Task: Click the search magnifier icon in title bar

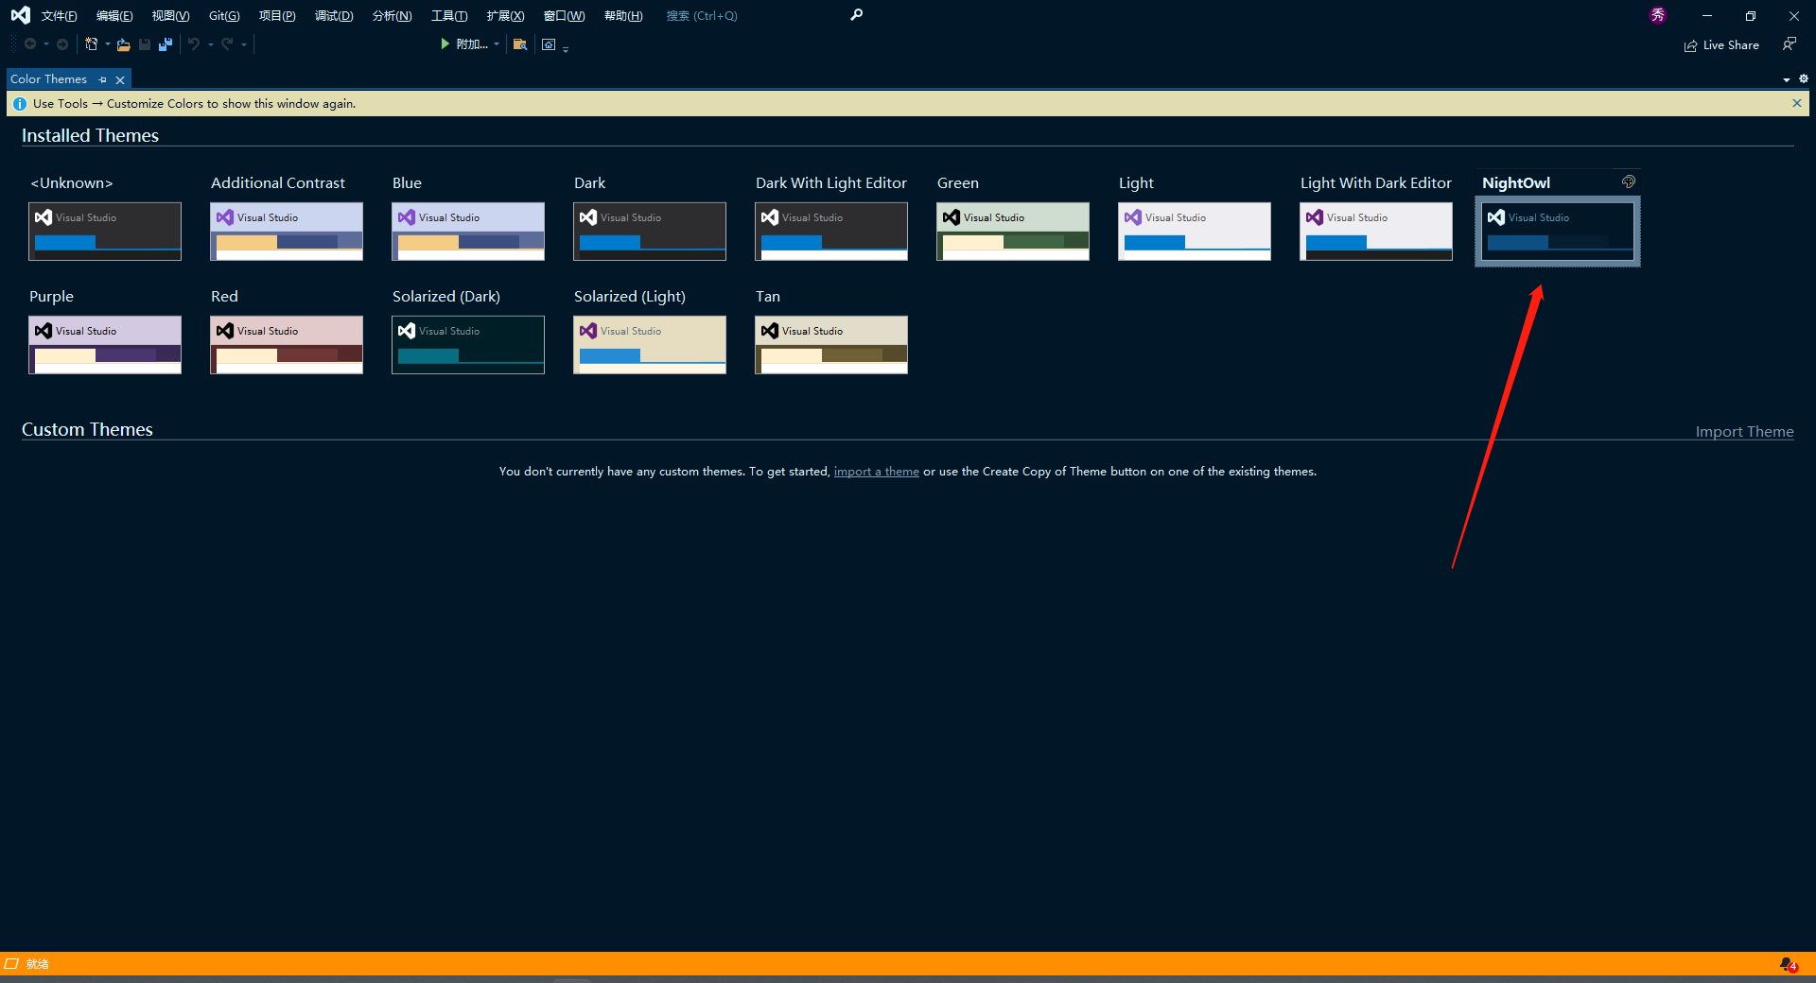Action: [x=856, y=15]
